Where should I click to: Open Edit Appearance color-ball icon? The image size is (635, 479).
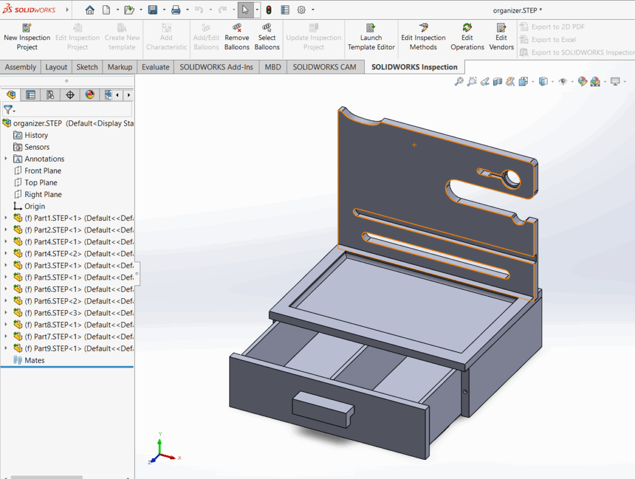point(582,82)
